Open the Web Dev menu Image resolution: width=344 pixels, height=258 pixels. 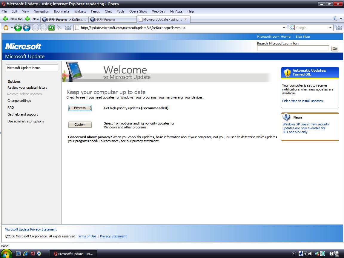coord(159,11)
